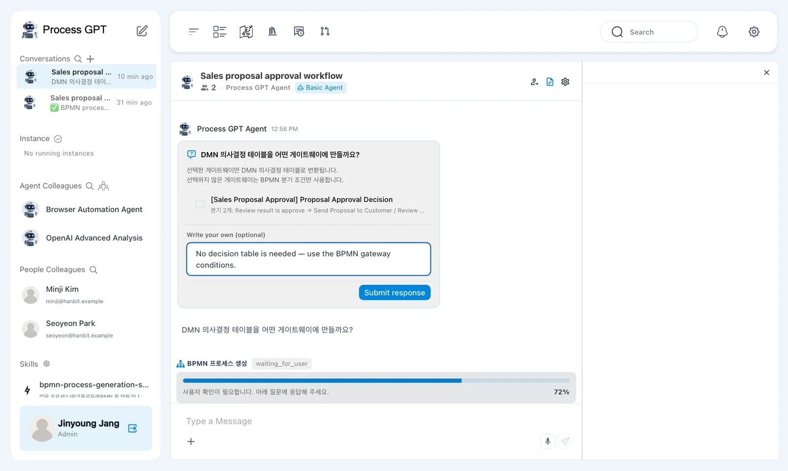Viewport: 788px width, 471px height.
Task: Open chat settings gear in conversation header
Action: [565, 82]
